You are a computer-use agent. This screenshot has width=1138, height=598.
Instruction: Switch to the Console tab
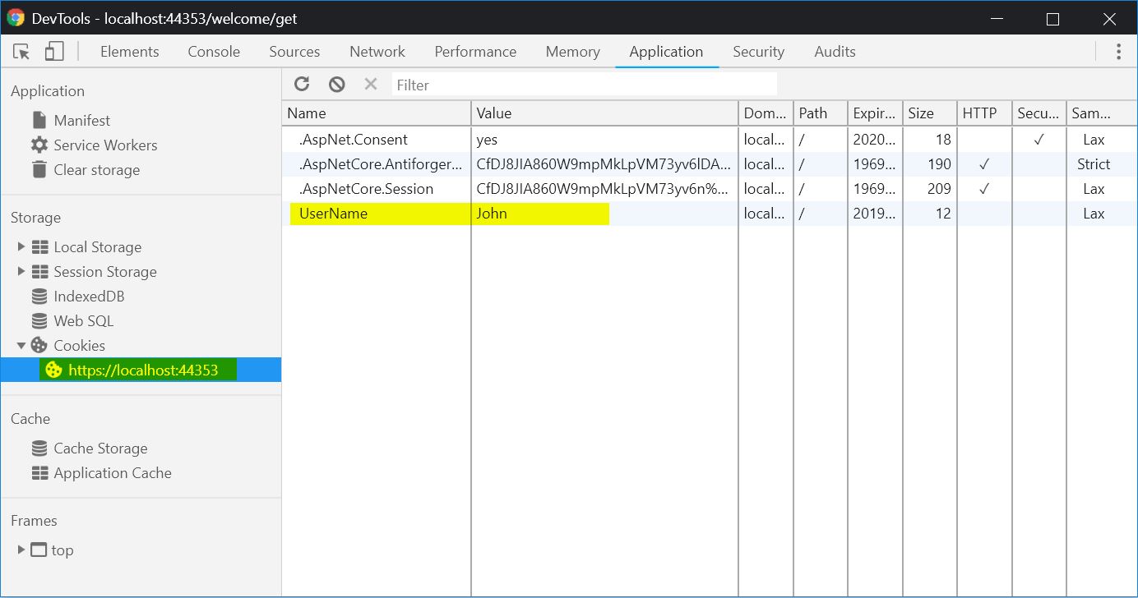tap(214, 52)
